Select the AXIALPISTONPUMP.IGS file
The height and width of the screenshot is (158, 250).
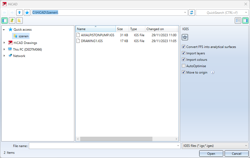(x=97, y=35)
